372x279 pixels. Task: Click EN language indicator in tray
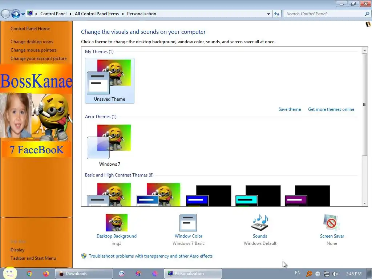pyautogui.click(x=298, y=273)
